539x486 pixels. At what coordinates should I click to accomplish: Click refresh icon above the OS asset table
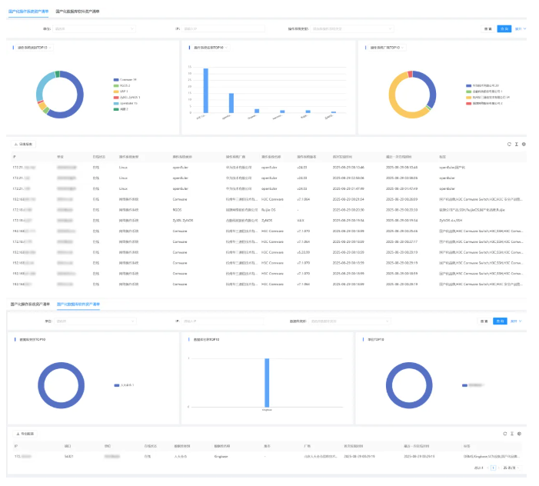pyautogui.click(x=508, y=144)
